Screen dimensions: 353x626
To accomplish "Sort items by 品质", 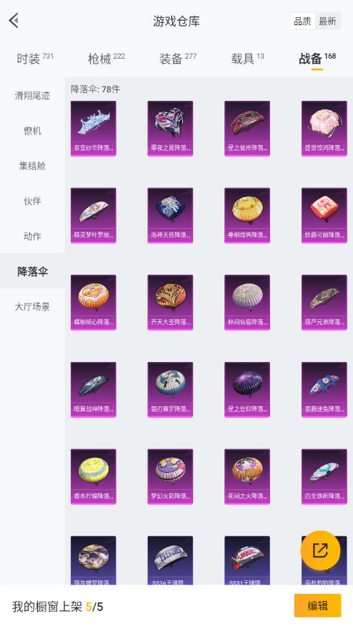I will coord(302,21).
